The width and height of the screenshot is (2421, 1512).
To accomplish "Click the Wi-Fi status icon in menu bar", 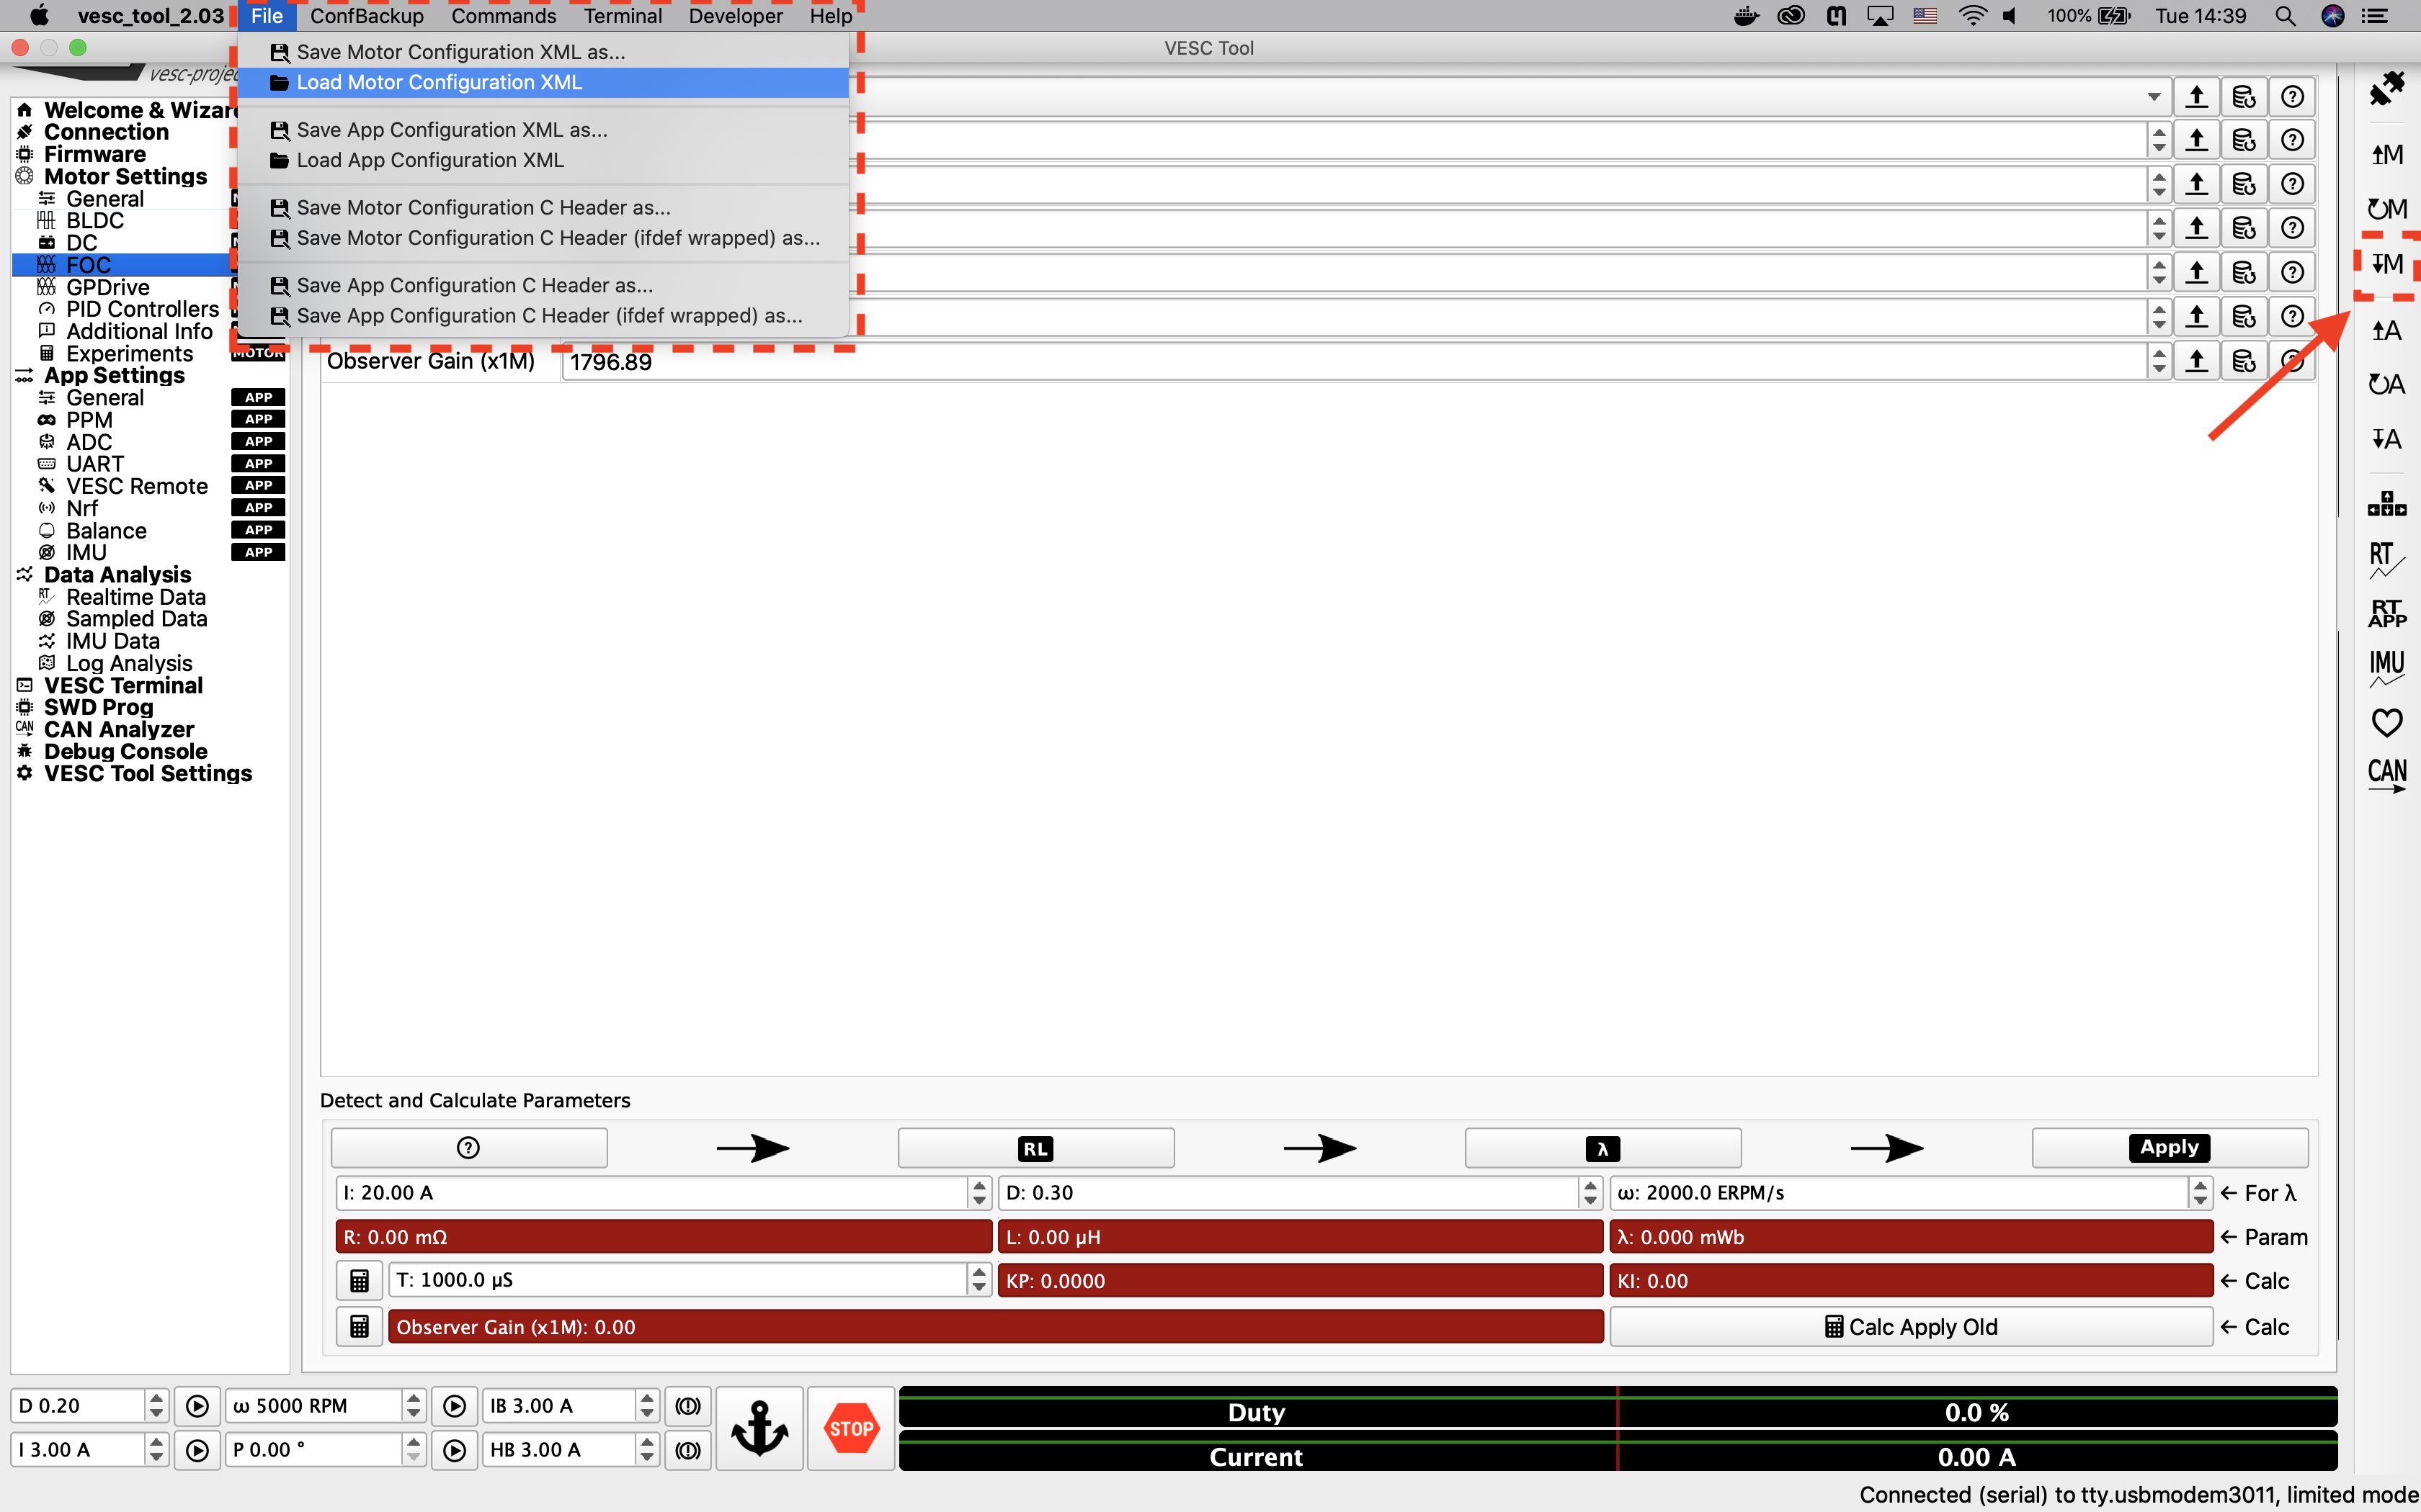I will [x=1972, y=15].
